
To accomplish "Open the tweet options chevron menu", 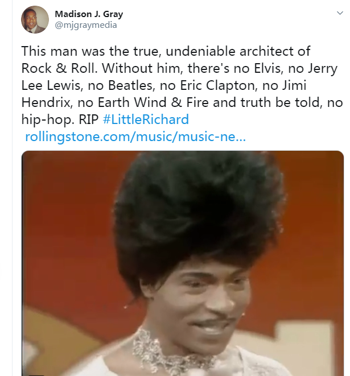I will (x=340, y=13).
